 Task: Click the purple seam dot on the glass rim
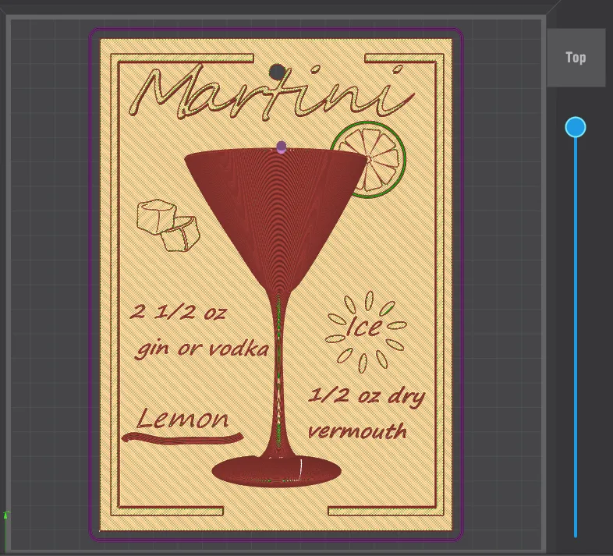(x=282, y=147)
